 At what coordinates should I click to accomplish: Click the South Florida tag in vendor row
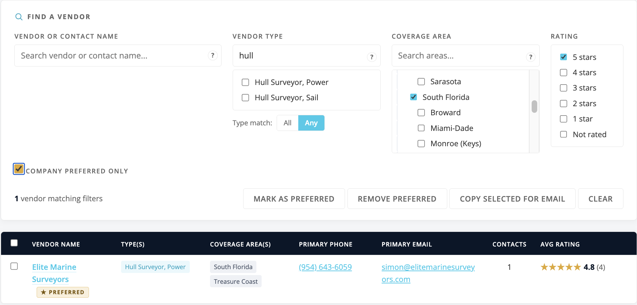click(233, 267)
